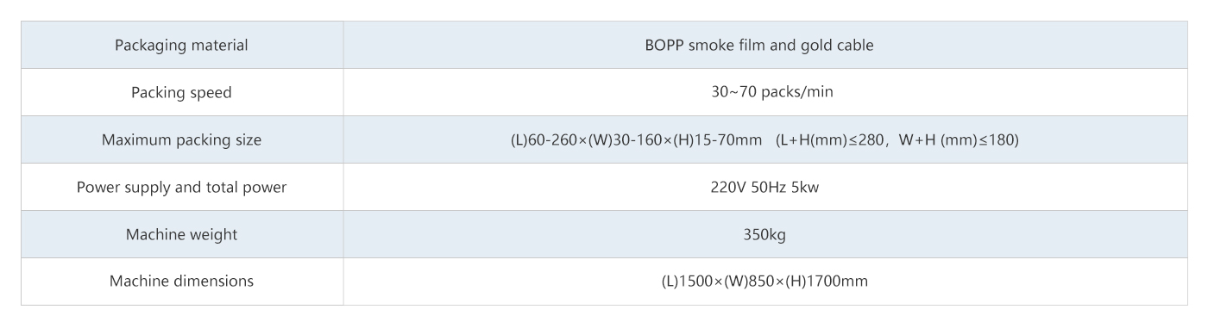
Task: Click the Maximum packing size label
Action: 182,139
